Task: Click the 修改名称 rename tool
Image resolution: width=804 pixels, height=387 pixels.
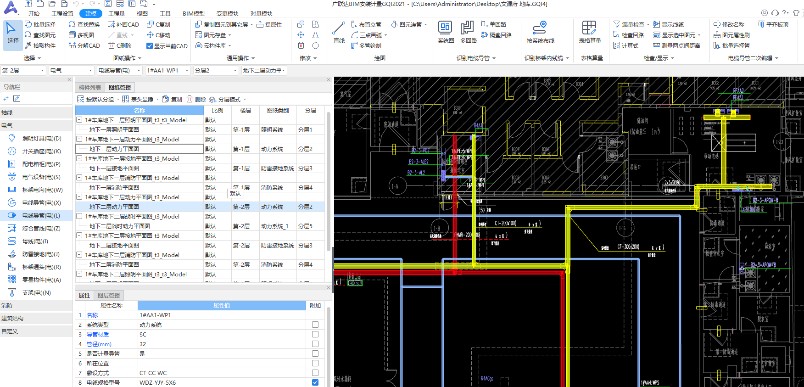Action: pos(729,24)
